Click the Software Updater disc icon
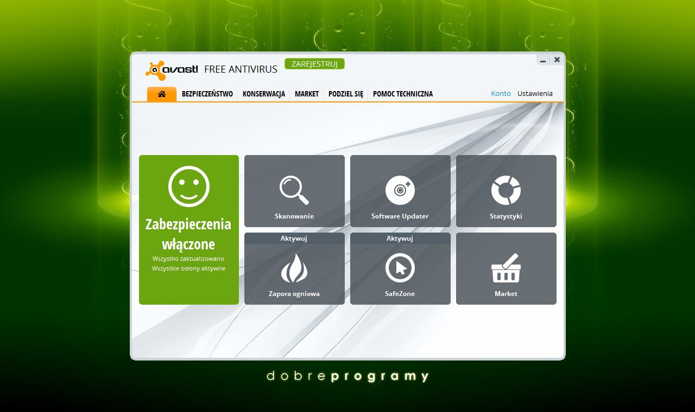695x412 pixels. click(400, 190)
